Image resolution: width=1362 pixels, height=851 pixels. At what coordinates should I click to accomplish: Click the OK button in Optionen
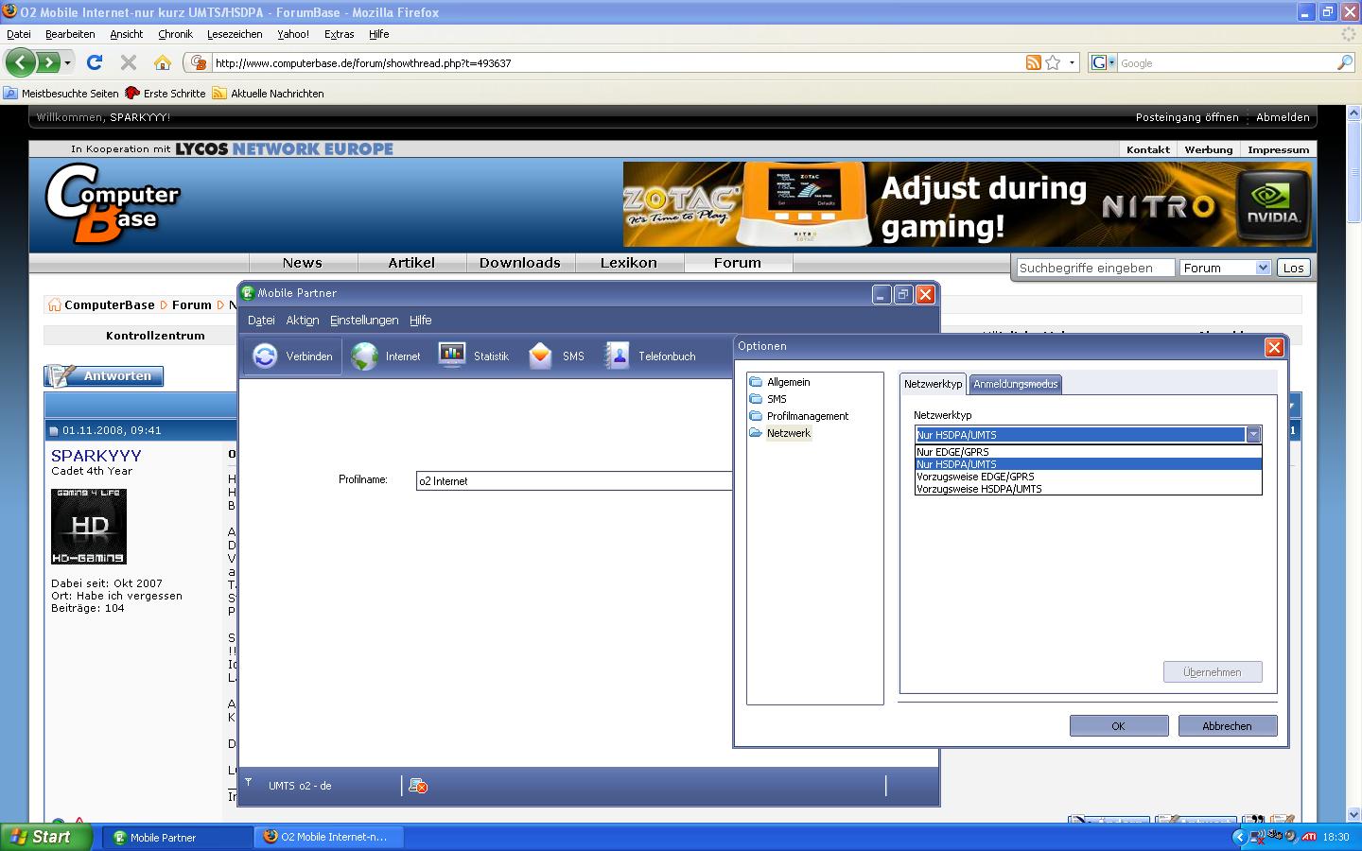click(x=1118, y=725)
